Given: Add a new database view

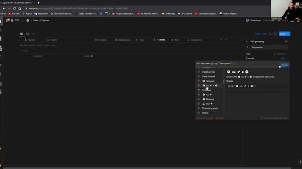Looking at the screenshot, I should (x=33, y=34).
